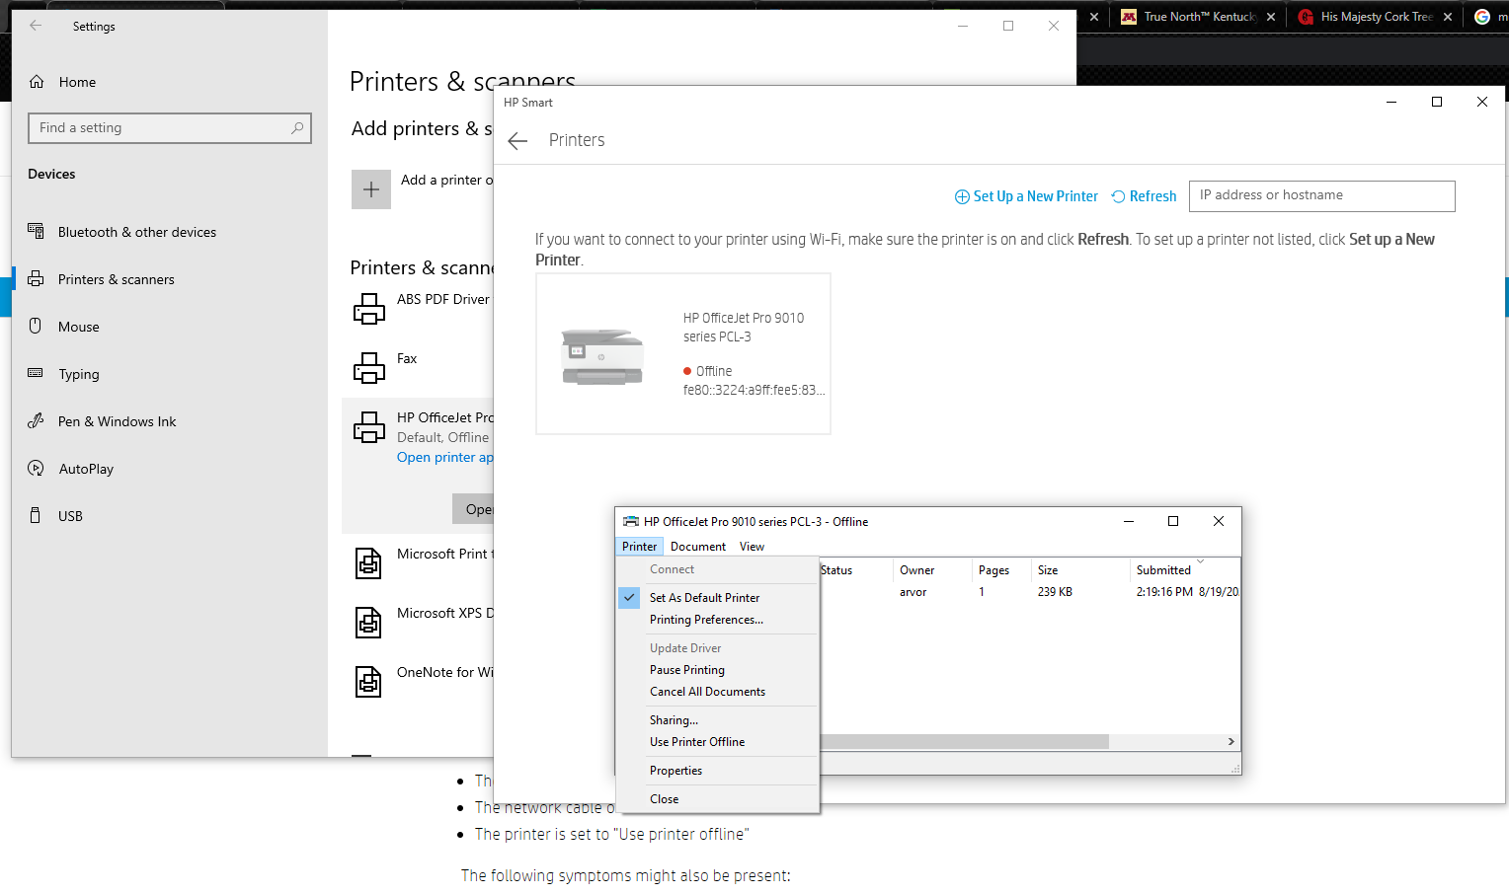Click the IP address or hostname input field
This screenshot has height=895, width=1509.
pos(1321,195)
